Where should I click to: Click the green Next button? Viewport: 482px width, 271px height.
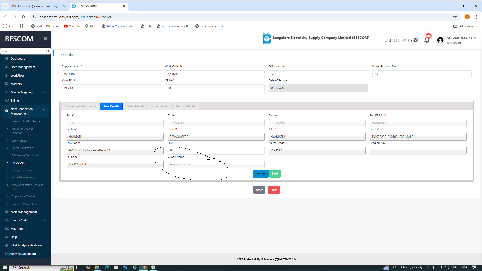tap(275, 174)
